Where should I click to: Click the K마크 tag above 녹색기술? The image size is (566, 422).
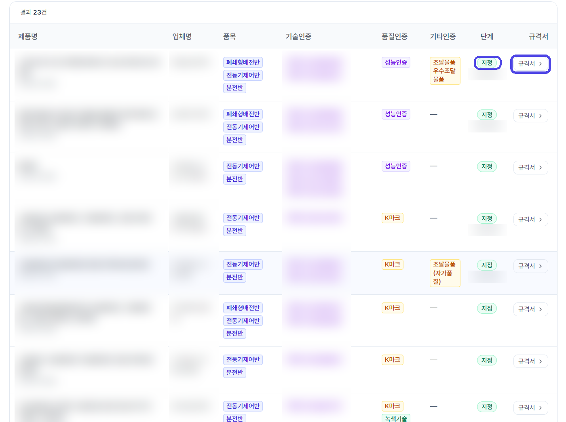392,406
